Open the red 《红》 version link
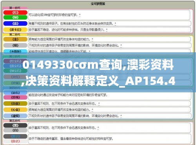 tap(15, 13)
